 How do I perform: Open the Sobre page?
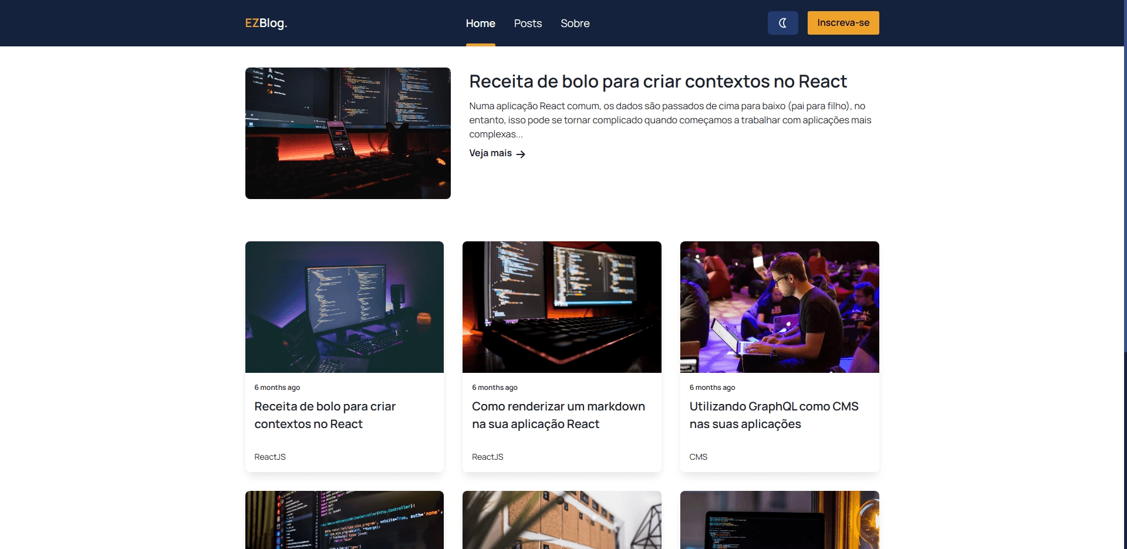tap(575, 23)
